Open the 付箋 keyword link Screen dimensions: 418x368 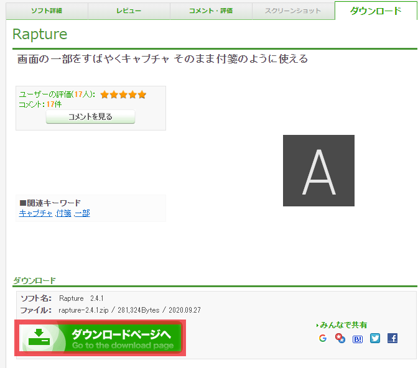point(63,213)
